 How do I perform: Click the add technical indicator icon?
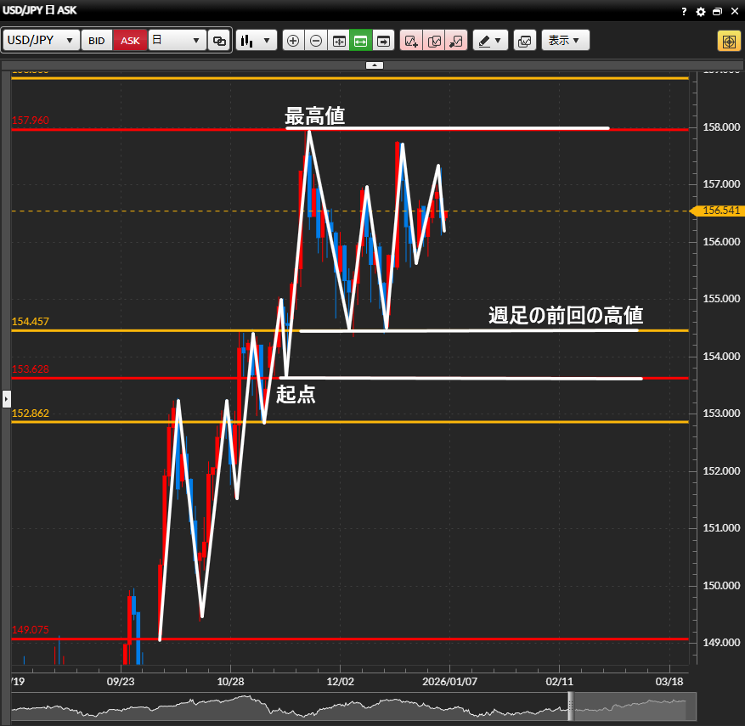click(x=411, y=41)
